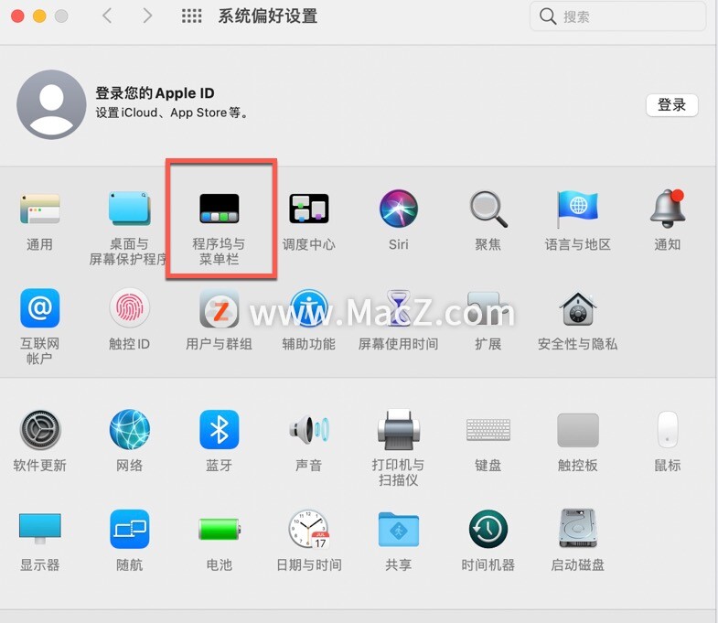
Task: Click the Apple ID avatar picture
Action: pyautogui.click(x=51, y=104)
